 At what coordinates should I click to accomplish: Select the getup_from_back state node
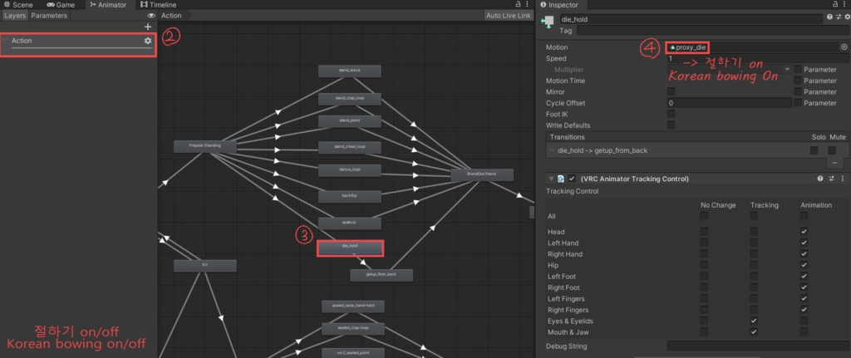tap(381, 275)
